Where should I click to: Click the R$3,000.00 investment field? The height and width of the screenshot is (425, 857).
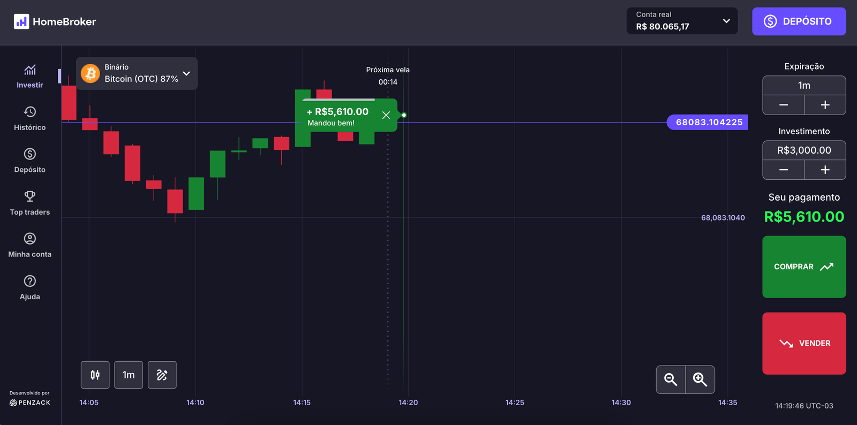coord(804,150)
